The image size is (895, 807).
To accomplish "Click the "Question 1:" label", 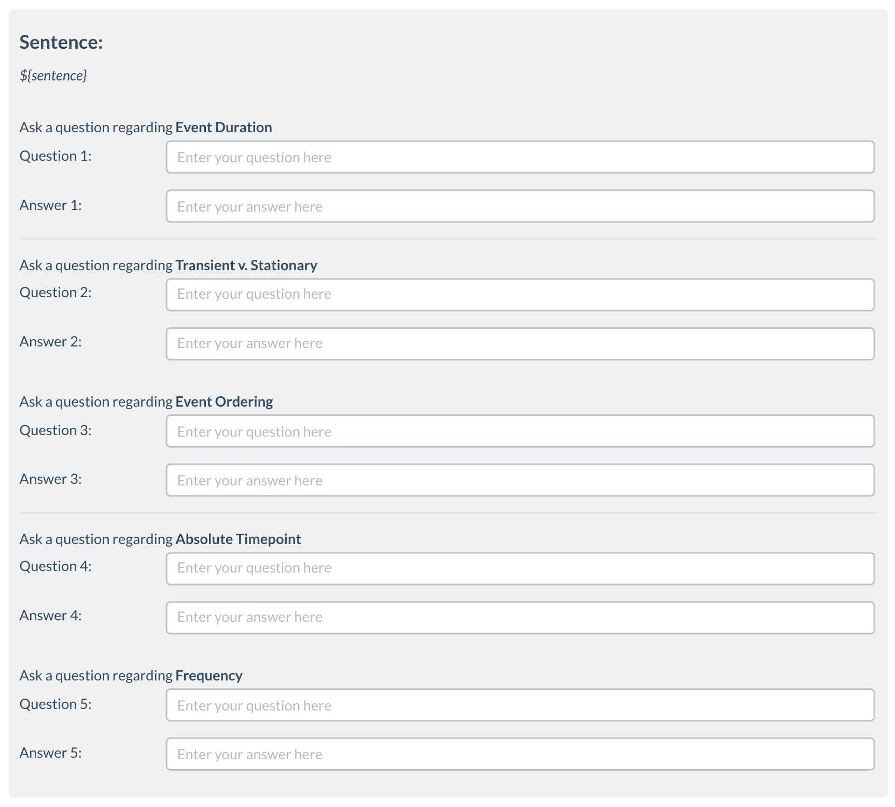I will (55, 156).
